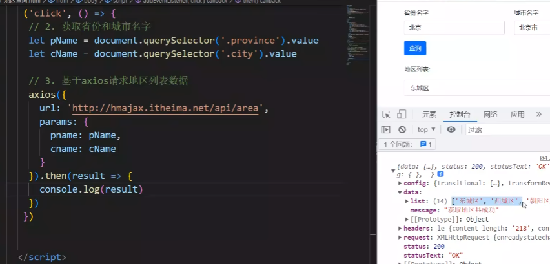
Task: Open the hmajax.itheima.net/api/area URL link in code
Action: (x=165, y=108)
